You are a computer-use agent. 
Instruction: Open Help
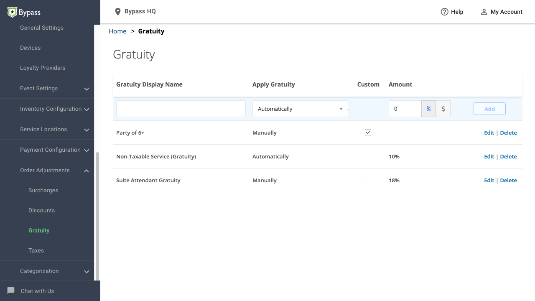452,12
